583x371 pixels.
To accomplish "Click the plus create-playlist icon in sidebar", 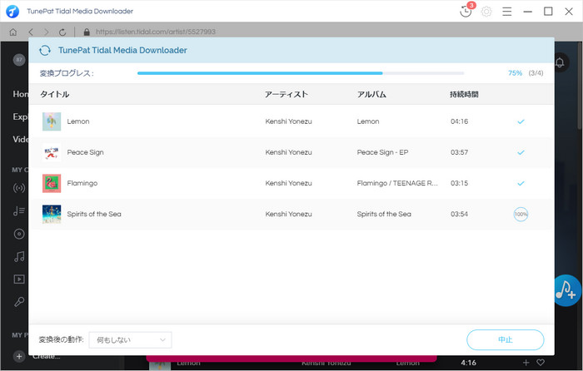I will (19, 357).
